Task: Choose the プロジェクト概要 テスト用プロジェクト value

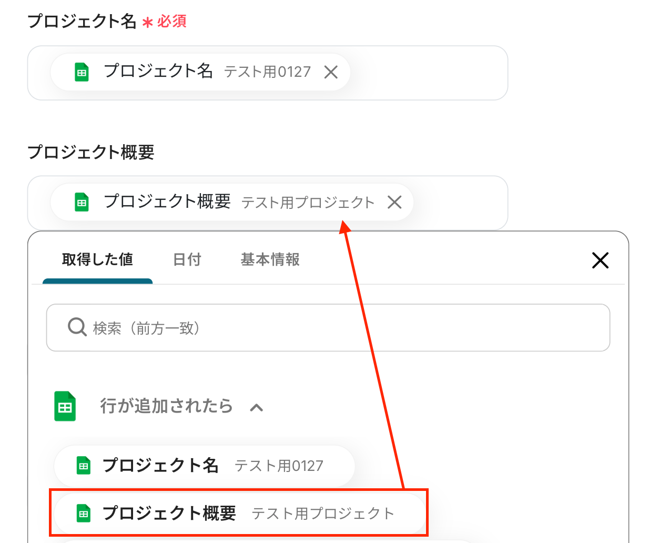Action: 240,513
